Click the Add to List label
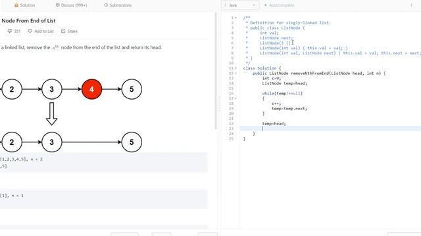 pyautogui.click(x=44, y=31)
